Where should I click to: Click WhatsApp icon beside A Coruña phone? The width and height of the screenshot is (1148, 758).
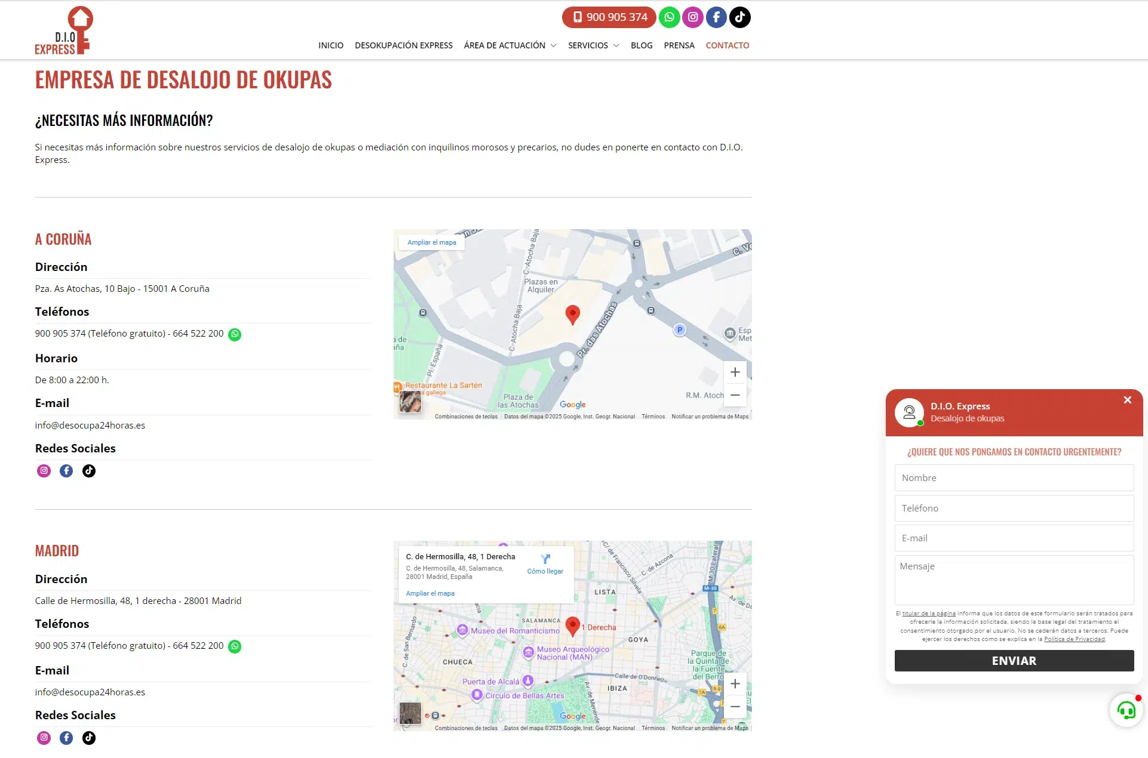click(x=235, y=334)
